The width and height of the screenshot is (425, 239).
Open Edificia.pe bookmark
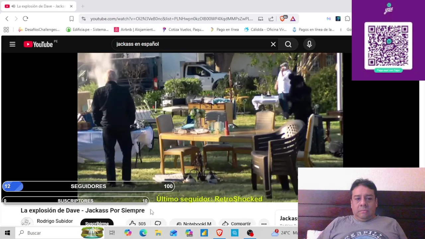point(87,30)
